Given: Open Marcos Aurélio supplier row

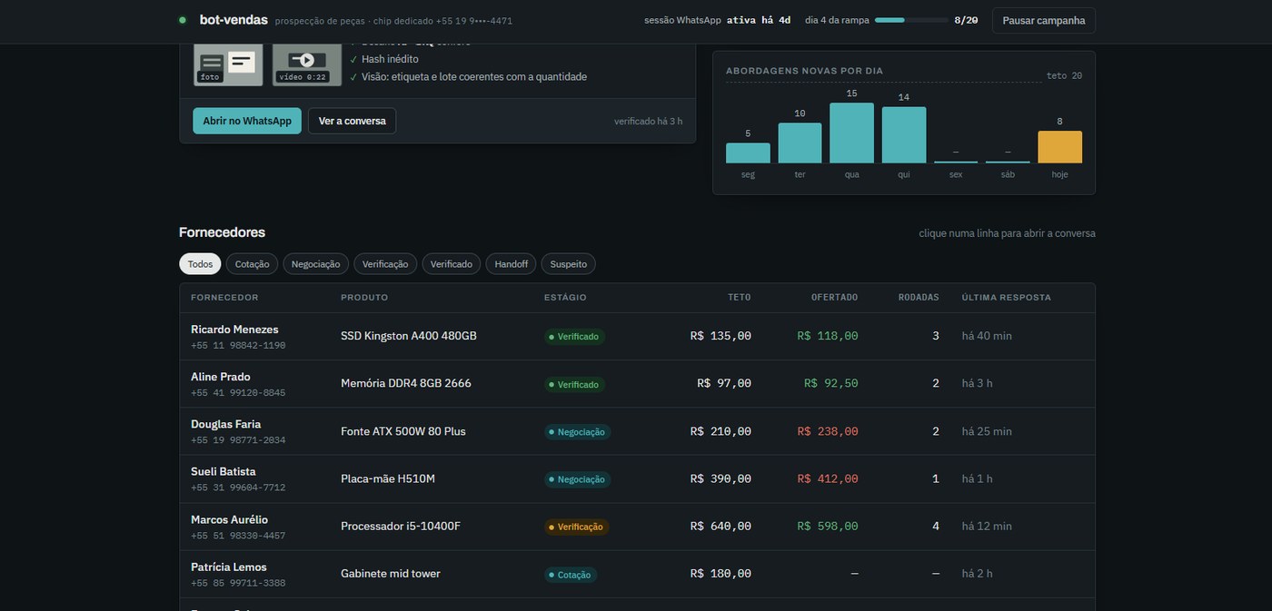Looking at the screenshot, I should pyautogui.click(x=637, y=527).
